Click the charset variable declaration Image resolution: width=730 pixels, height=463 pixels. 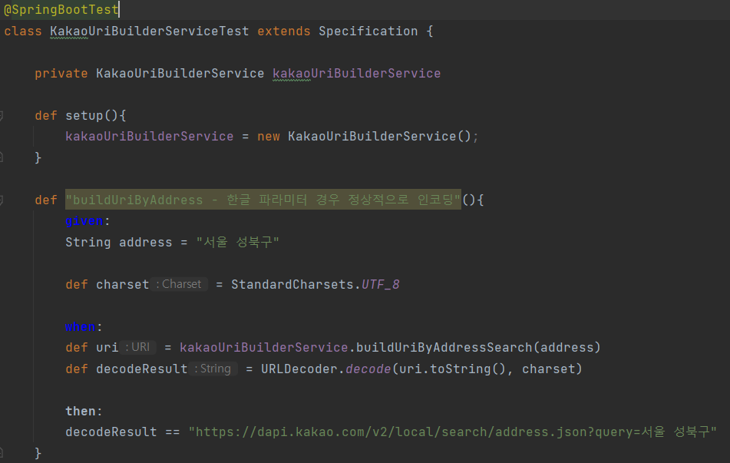pyautogui.click(x=123, y=285)
